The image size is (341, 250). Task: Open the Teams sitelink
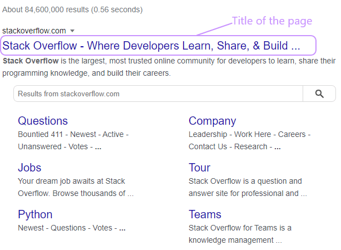coord(205,214)
